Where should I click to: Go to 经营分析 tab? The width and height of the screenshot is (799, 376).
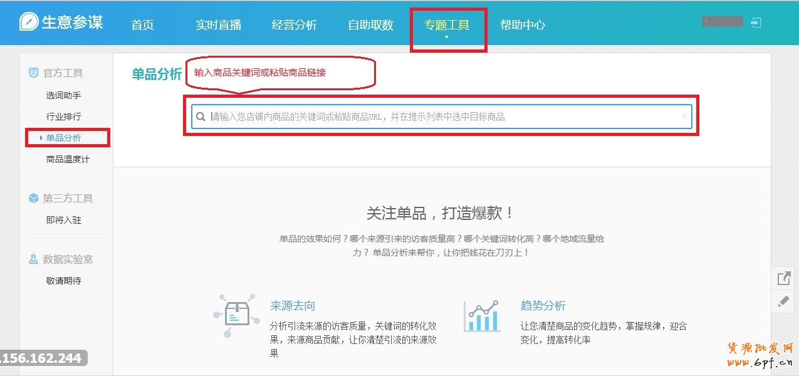(294, 25)
